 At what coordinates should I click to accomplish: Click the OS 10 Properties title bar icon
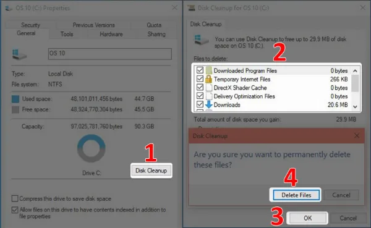9,8
